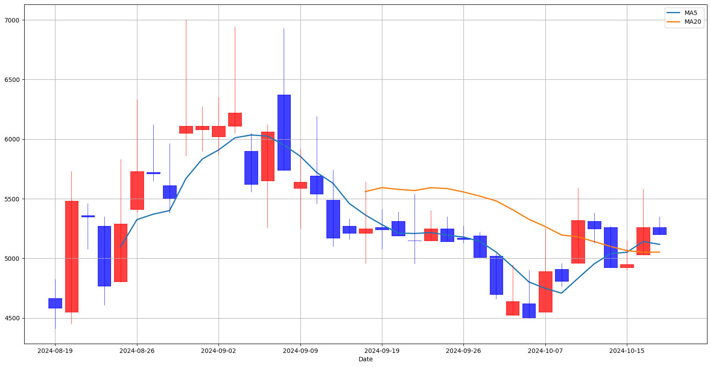Screen dimensions: 711x367
Task: Click the 5500 y-axis tick label
Action: pyautogui.click(x=12, y=199)
